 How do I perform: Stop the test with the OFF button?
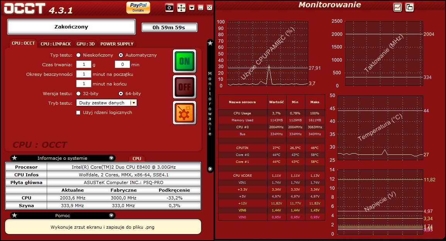pyautogui.click(x=185, y=87)
